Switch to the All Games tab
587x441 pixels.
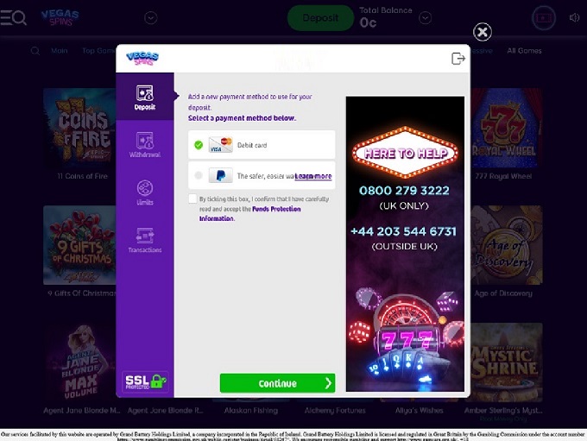[x=524, y=51]
